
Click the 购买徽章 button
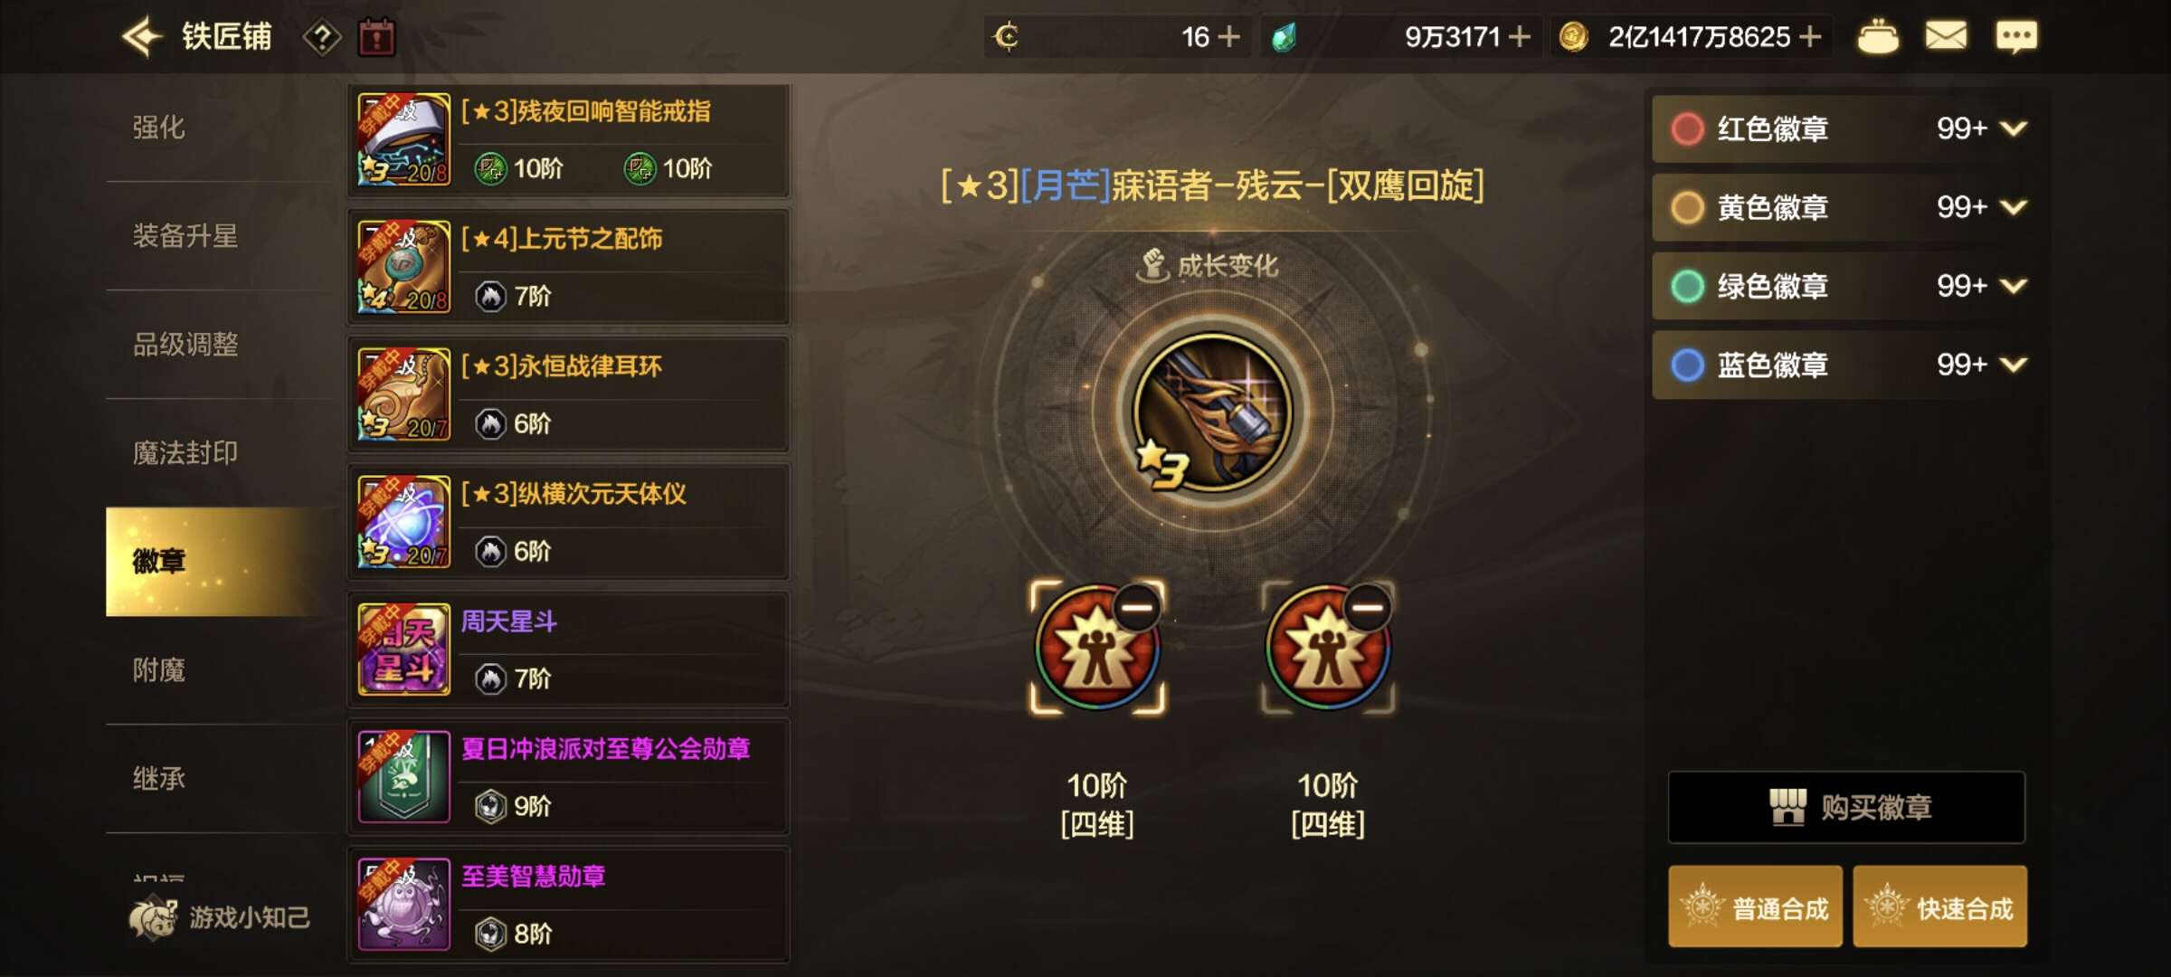1846,807
